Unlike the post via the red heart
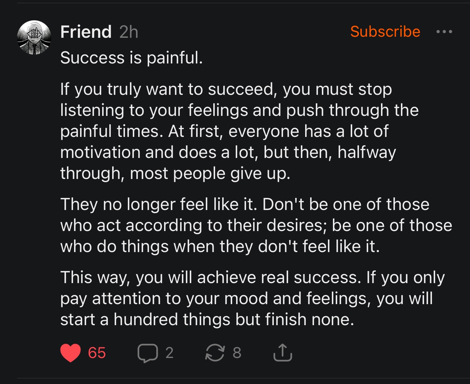The height and width of the screenshot is (384, 470). tap(70, 353)
